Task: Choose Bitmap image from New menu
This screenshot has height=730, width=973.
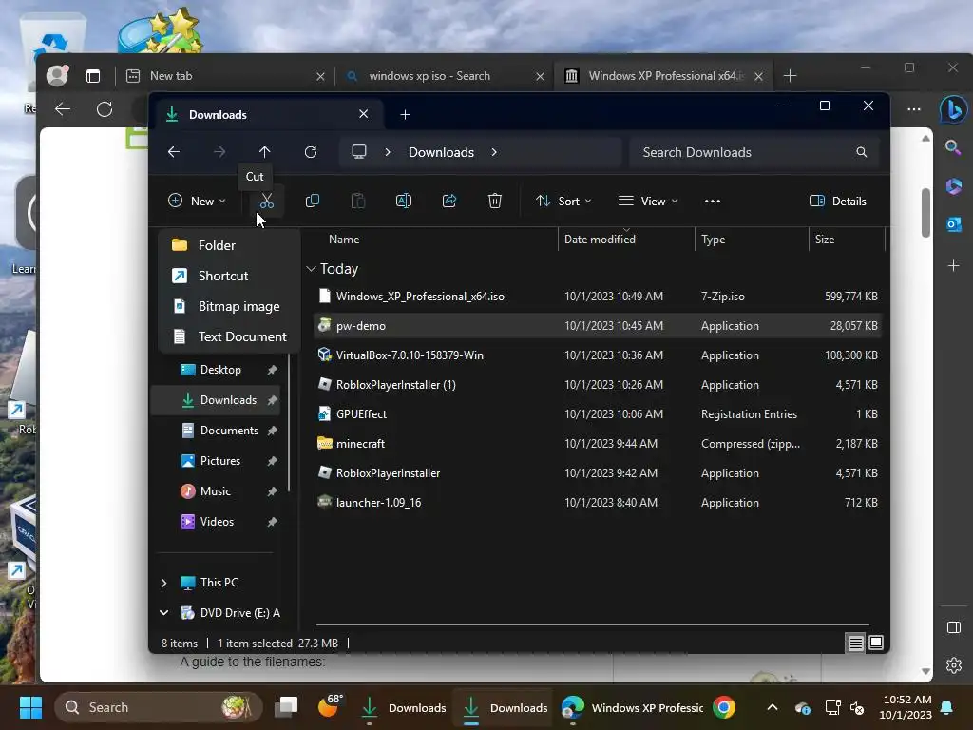Action: [x=229, y=306]
